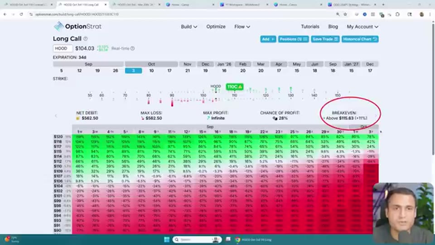Open the Build dropdown menu
435x245 pixels.
pos(189,27)
